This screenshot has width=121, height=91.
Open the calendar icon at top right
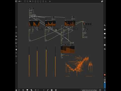(102, 1)
